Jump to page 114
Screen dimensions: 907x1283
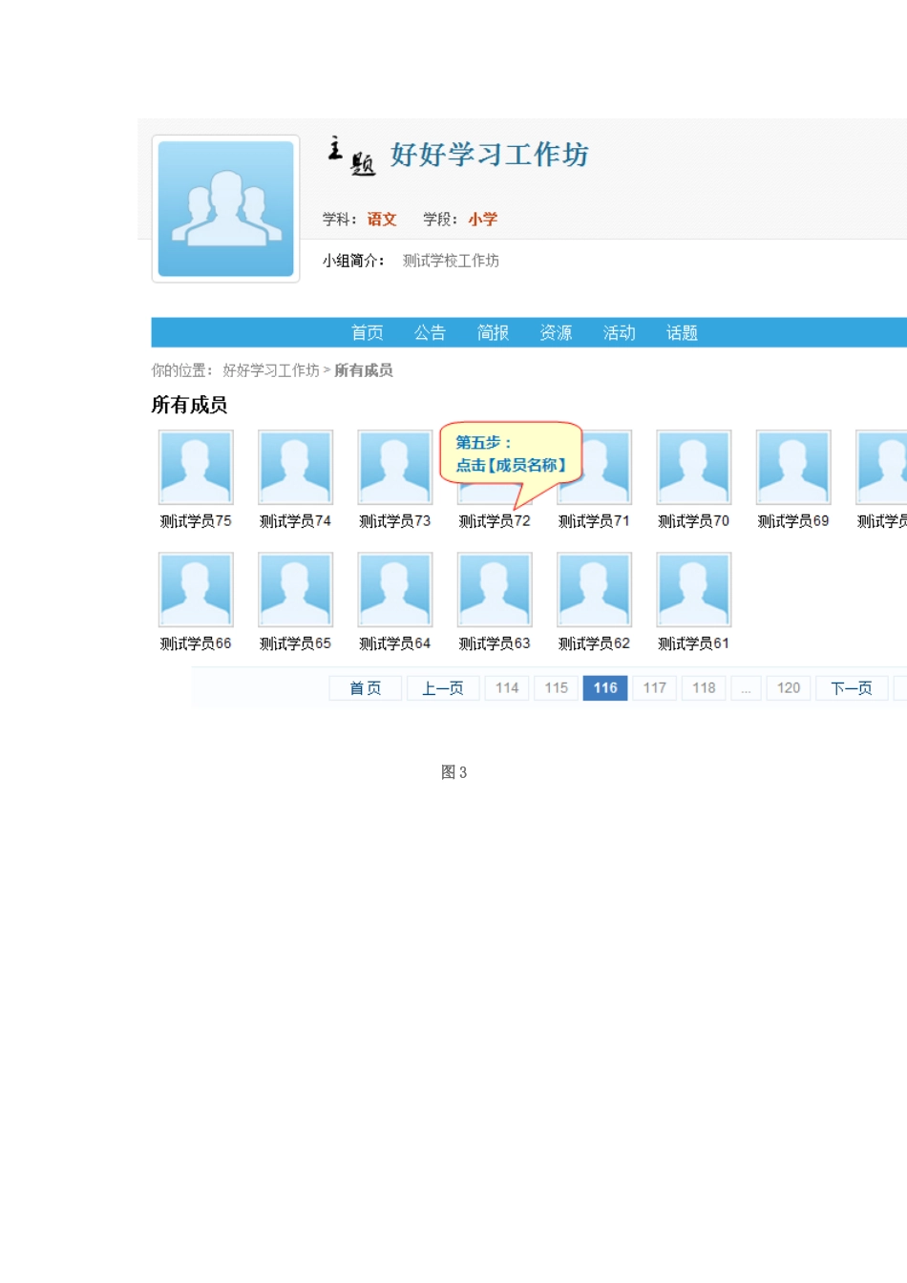(x=507, y=688)
